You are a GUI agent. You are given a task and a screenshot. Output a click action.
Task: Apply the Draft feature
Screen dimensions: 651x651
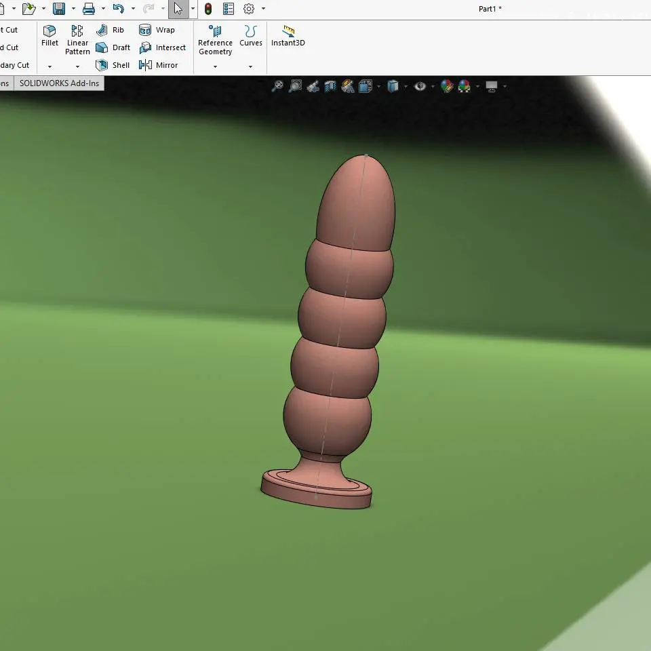tap(113, 47)
